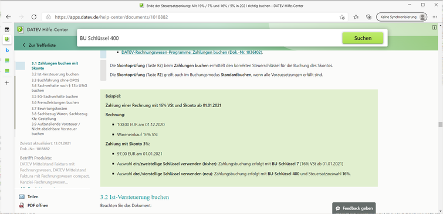Screen dimensions: 443x214
Task: Click the browser address bar URL
Action: [111, 17]
